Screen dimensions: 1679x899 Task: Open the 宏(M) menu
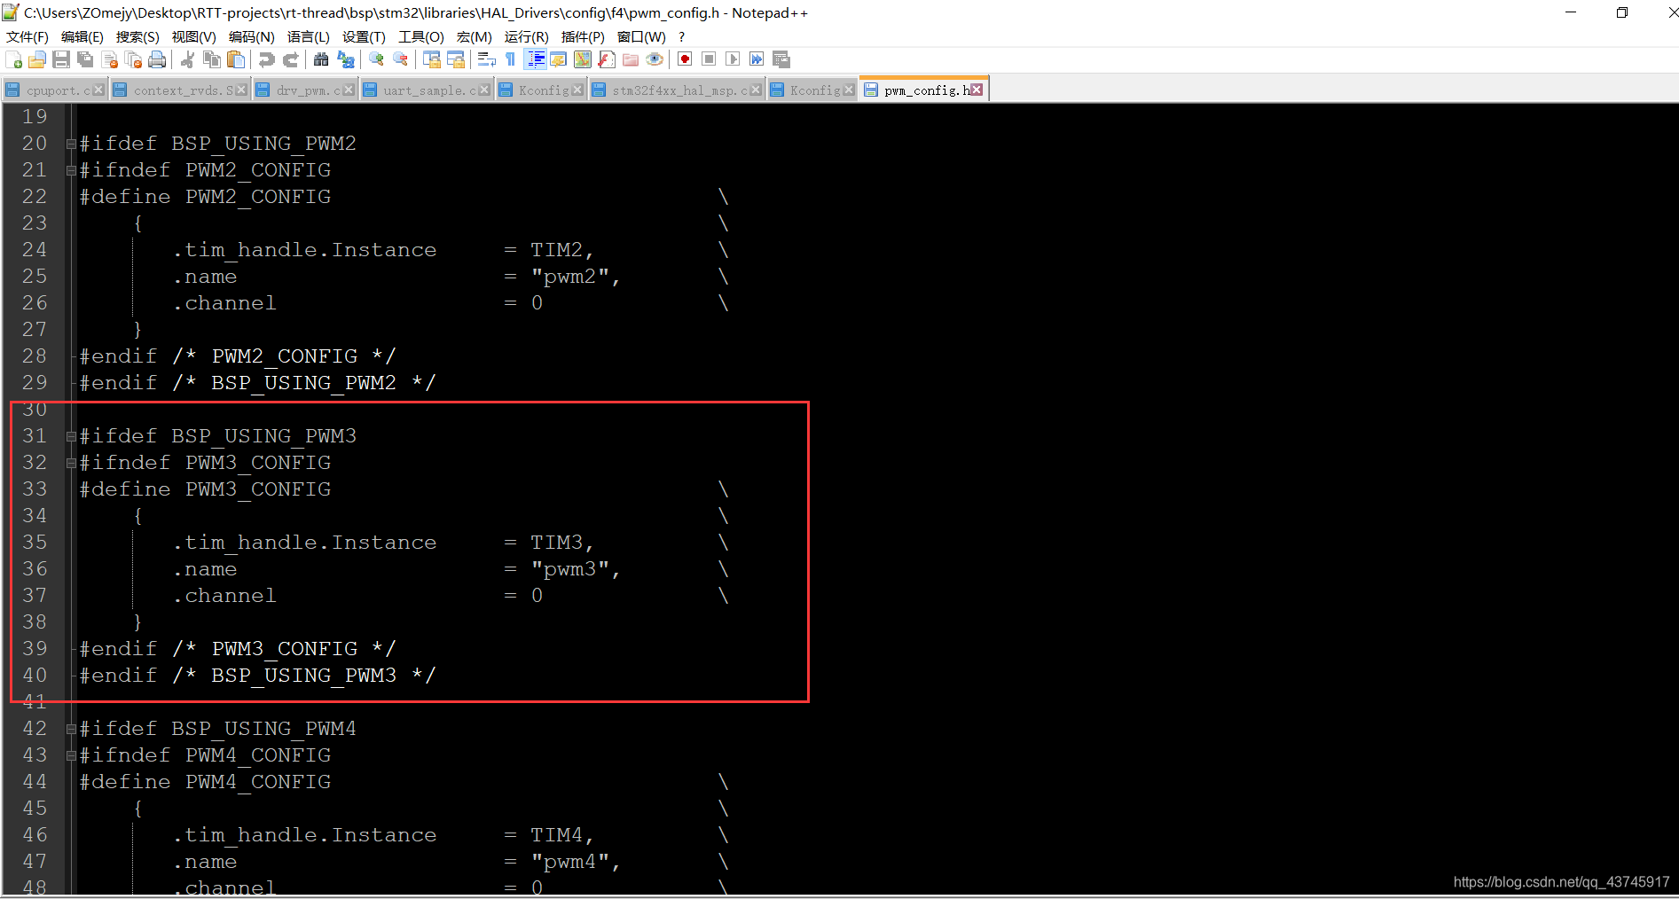[x=474, y=36]
